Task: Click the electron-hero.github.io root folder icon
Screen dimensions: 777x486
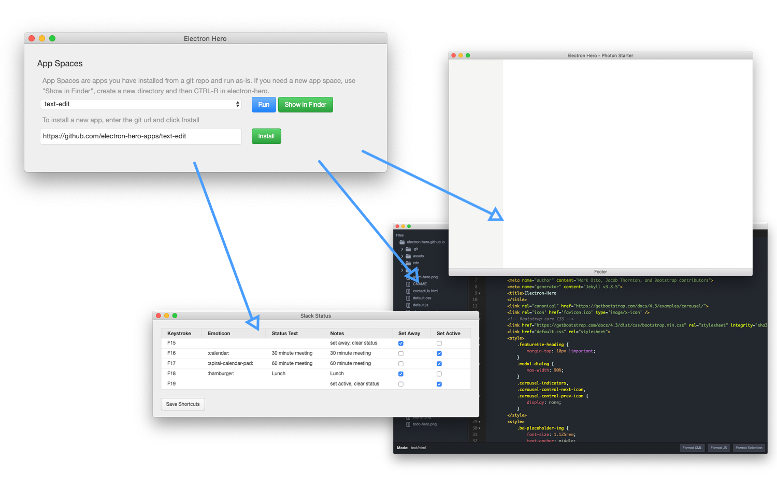Action: coord(402,242)
